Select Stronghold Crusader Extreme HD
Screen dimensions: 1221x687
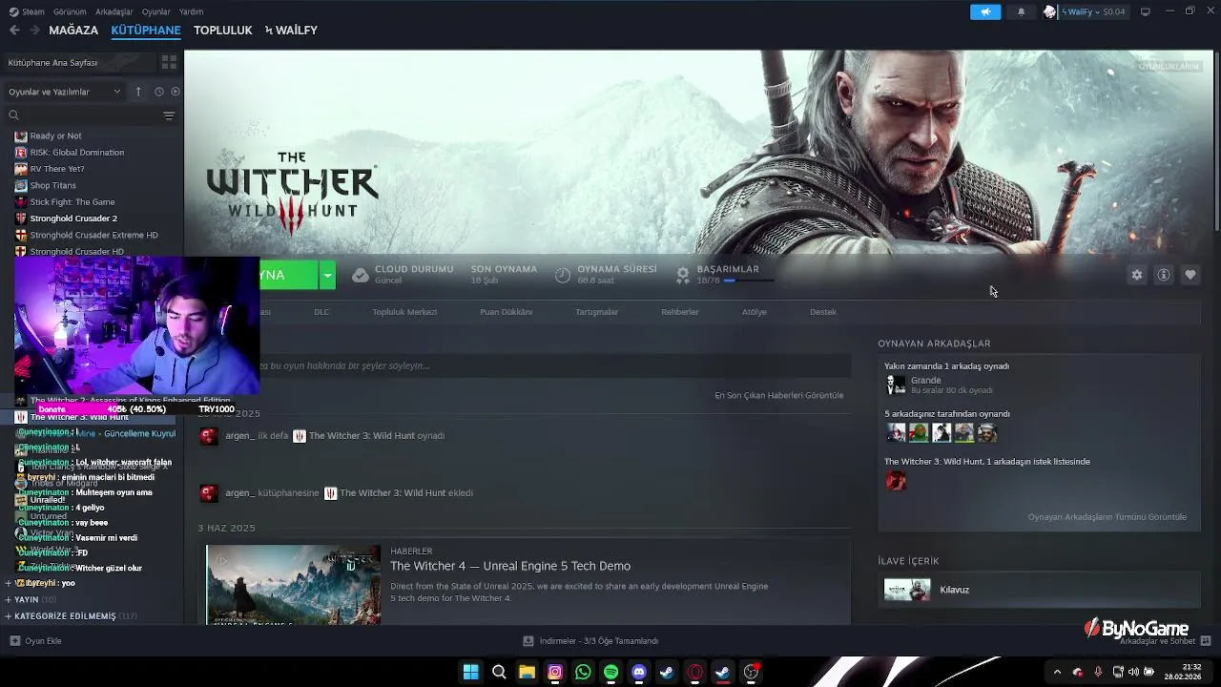coord(93,235)
